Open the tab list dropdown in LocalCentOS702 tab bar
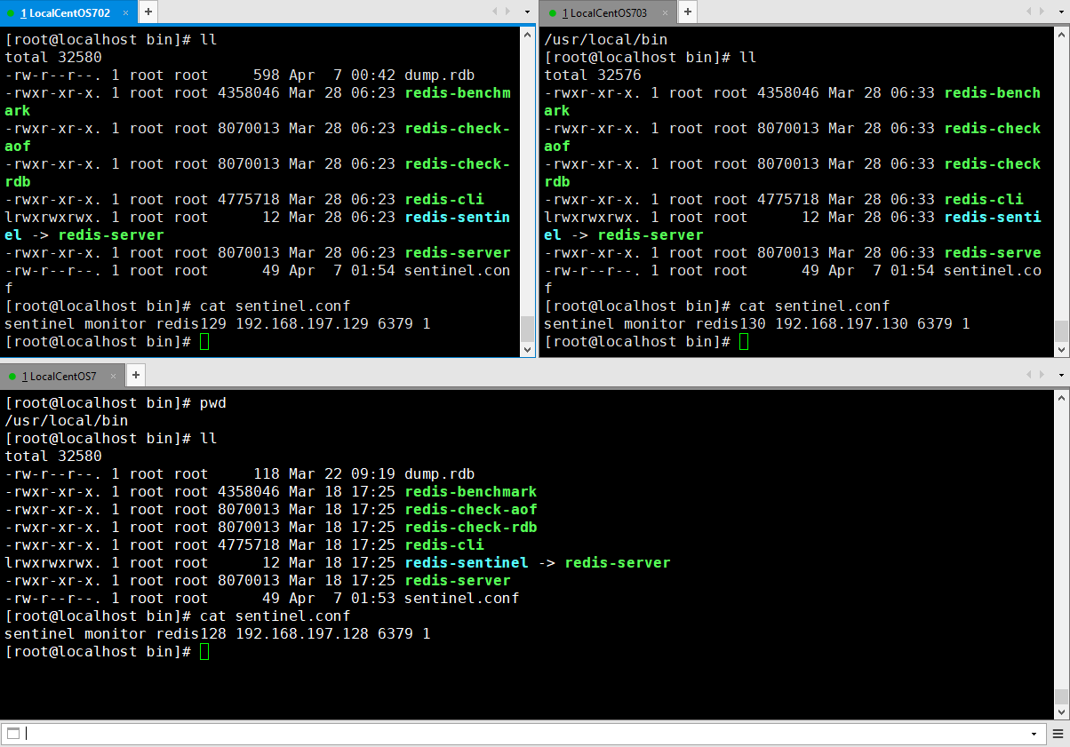 pyautogui.click(x=526, y=12)
